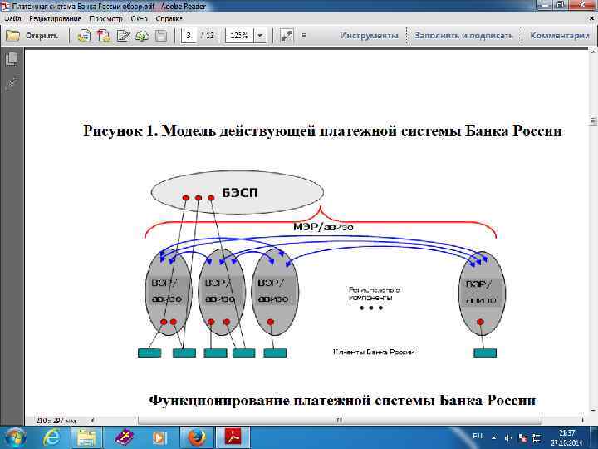The image size is (598, 449).
Task: Click the network tray icon
Action: pos(537,438)
